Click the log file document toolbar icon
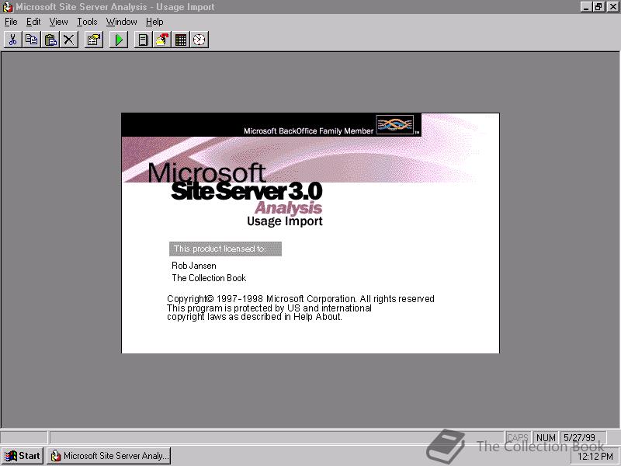 click(144, 40)
